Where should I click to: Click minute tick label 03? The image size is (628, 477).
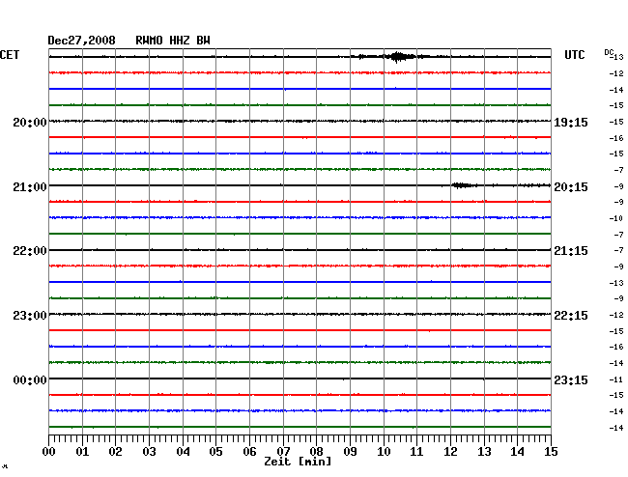(x=149, y=452)
